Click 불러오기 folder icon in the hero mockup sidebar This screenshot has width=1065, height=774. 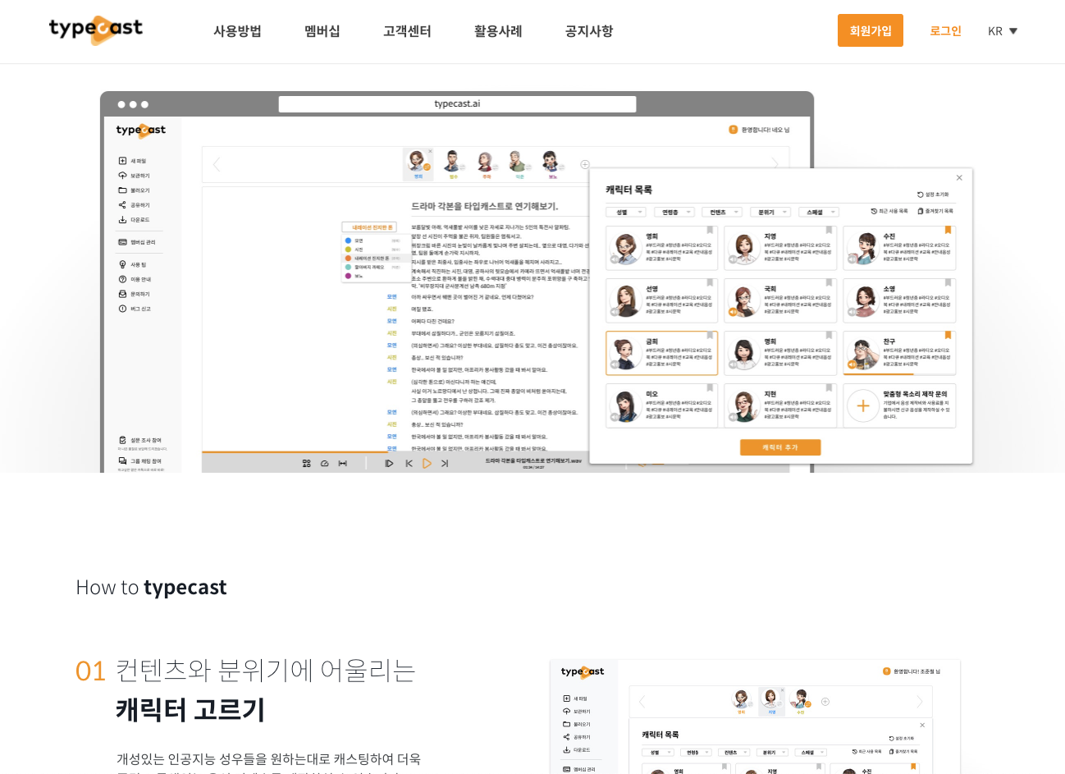pos(122,190)
